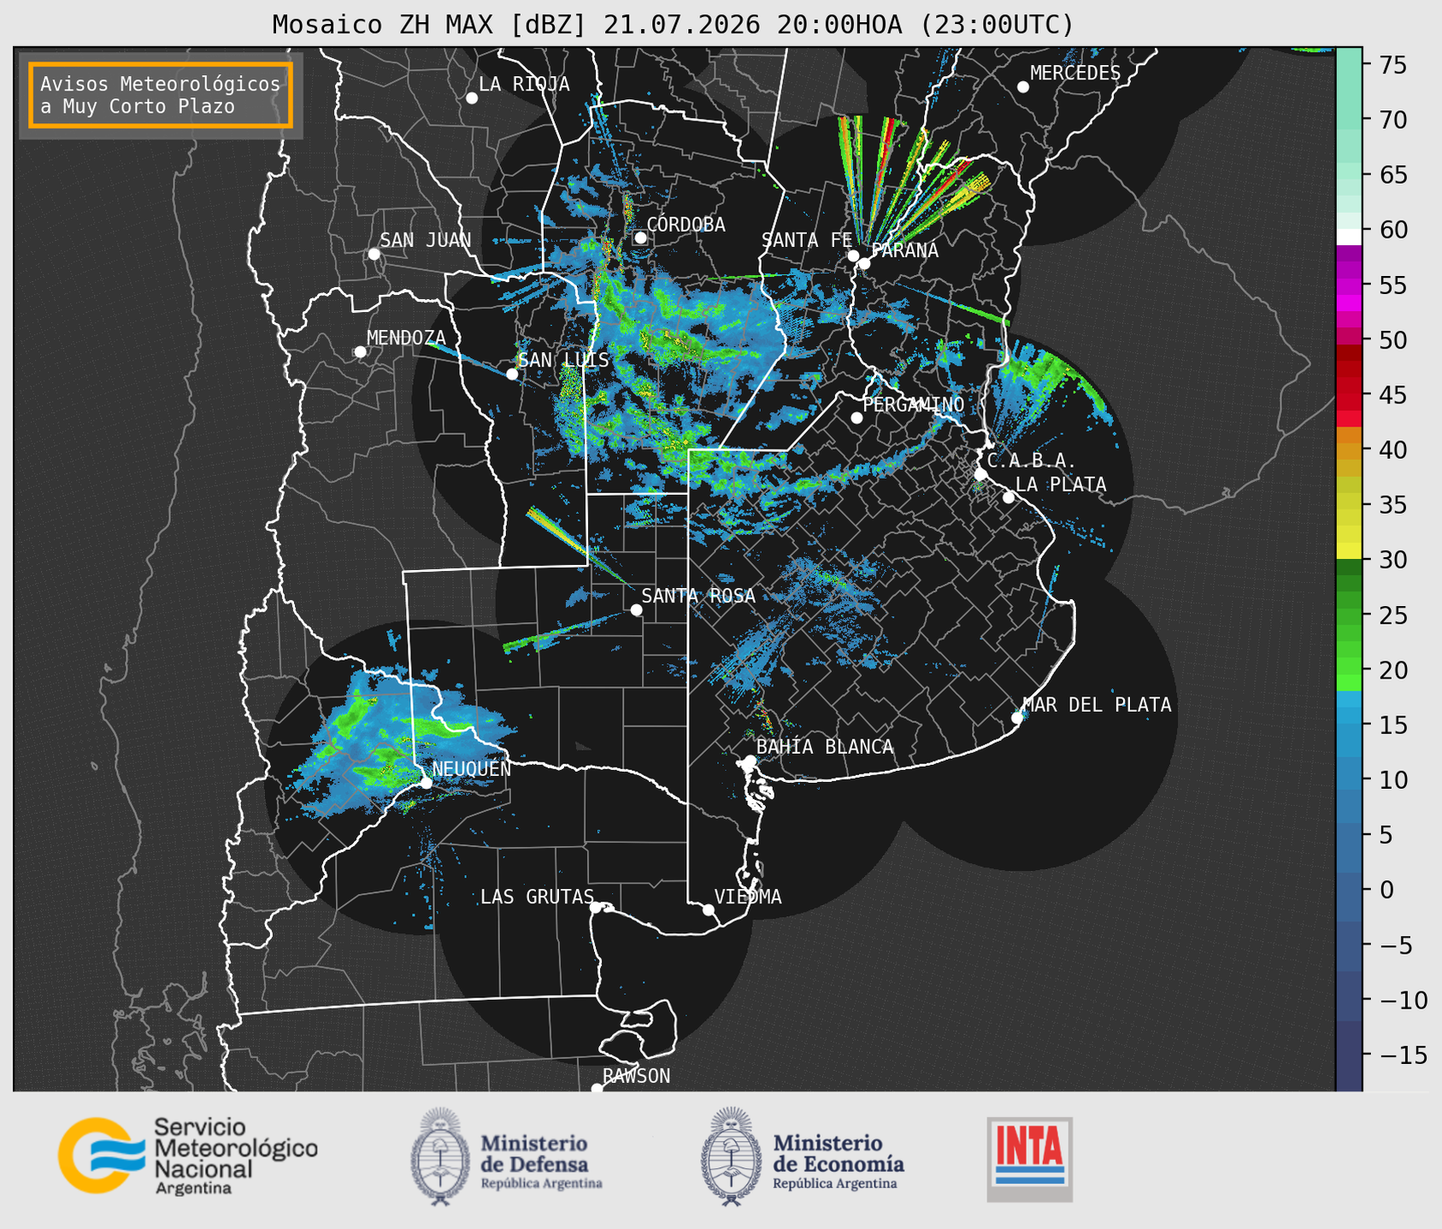Click the Córdoba city marker dot
This screenshot has height=1229, width=1442.
640,238
